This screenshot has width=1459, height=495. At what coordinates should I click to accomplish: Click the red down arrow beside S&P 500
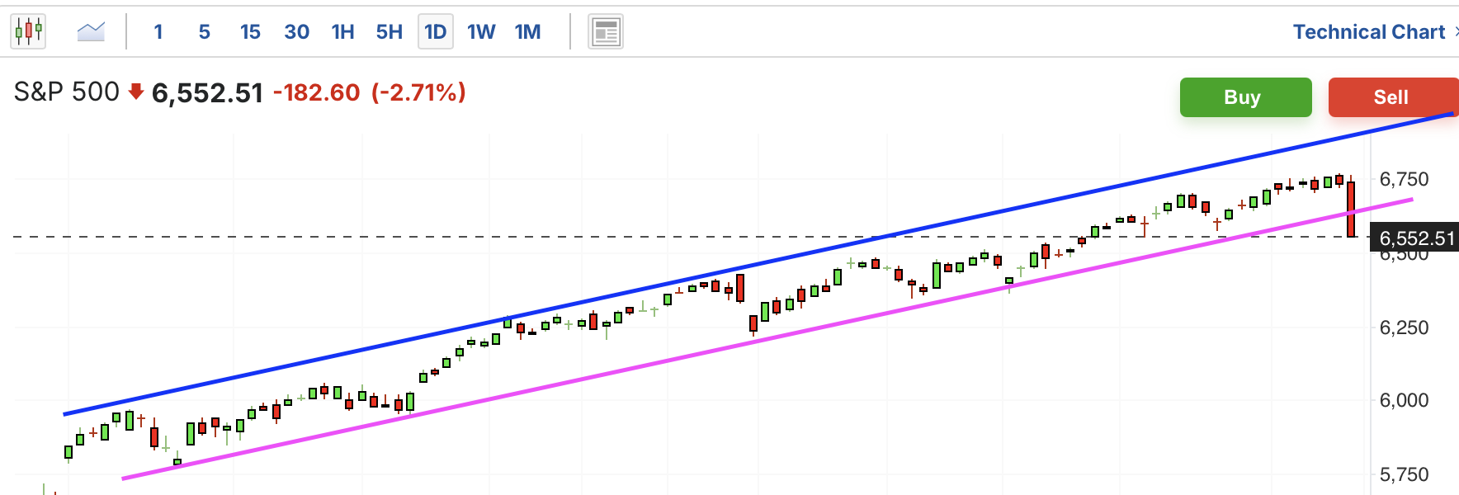pos(136,92)
